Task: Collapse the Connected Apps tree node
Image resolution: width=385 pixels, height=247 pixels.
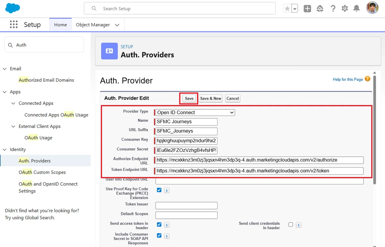Action: point(13,103)
